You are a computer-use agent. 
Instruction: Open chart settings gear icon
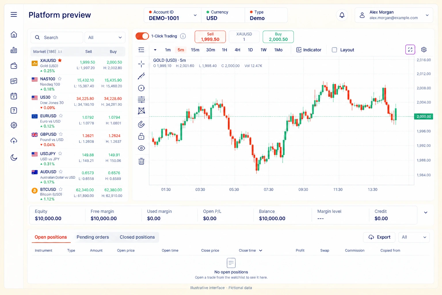pos(424,50)
